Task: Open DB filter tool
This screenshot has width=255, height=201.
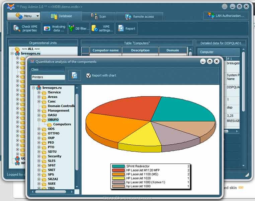Action: [79, 28]
